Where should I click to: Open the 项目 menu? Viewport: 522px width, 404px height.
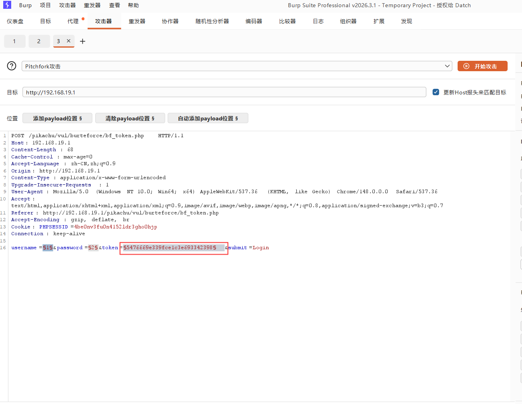click(45, 5)
